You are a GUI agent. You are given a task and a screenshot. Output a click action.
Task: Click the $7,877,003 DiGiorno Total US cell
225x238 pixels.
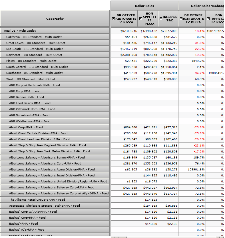pyautogui.click(x=169, y=31)
